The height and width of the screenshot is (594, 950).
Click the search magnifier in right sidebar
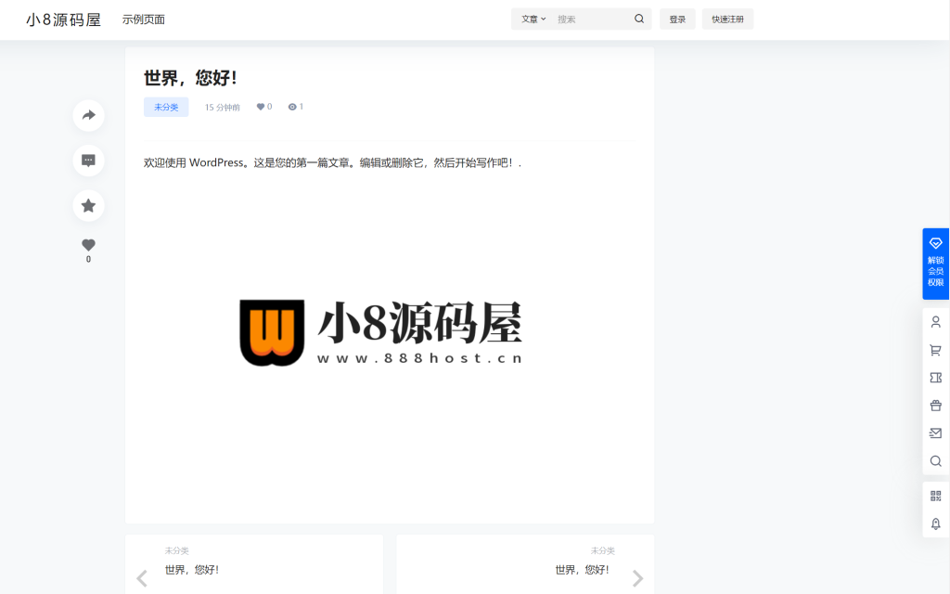pos(935,460)
